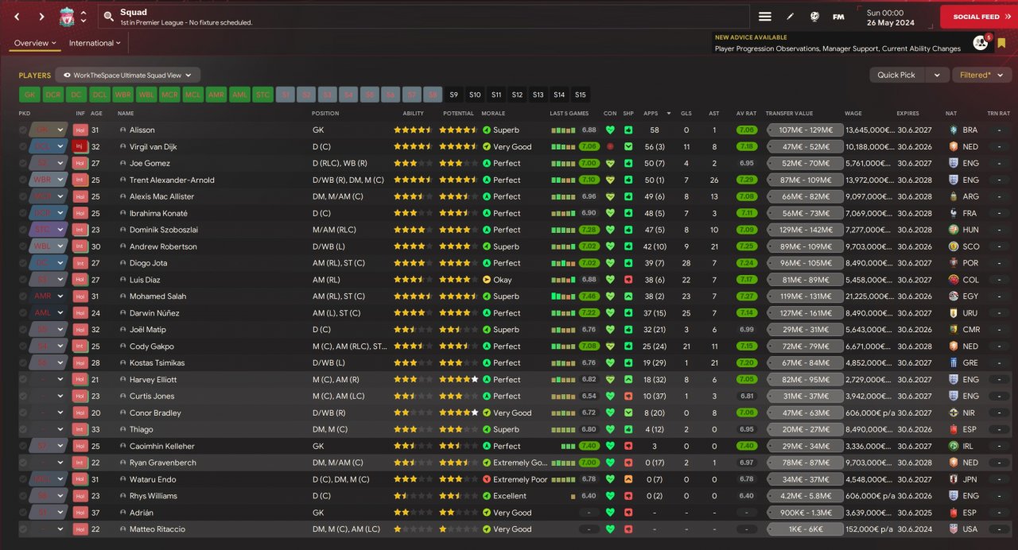Click the Sun 26 May 2024 date display
The height and width of the screenshot is (550, 1018).
pos(892,17)
